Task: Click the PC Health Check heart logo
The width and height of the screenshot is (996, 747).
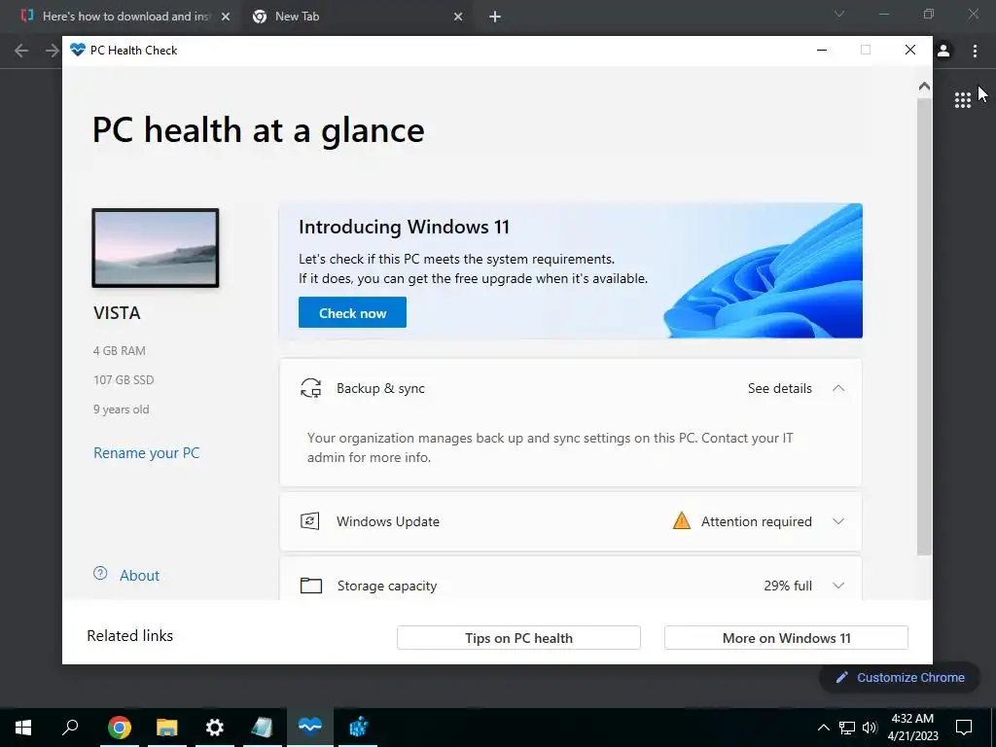Action: coord(78,50)
